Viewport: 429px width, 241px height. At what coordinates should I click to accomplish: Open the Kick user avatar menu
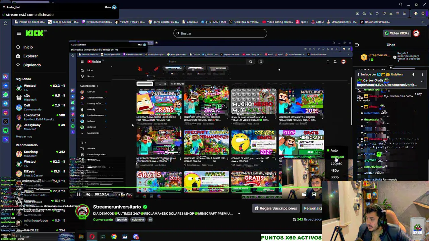click(x=416, y=33)
